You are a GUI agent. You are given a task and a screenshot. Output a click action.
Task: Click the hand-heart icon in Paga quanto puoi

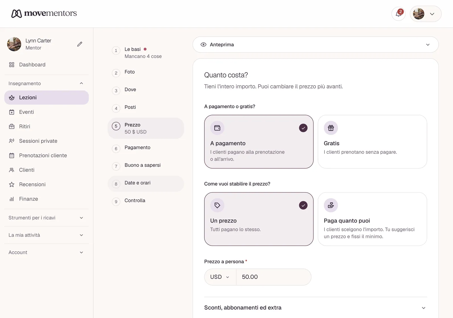(331, 205)
